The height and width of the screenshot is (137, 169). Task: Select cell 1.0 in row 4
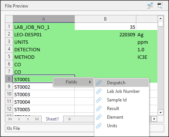click(147, 49)
